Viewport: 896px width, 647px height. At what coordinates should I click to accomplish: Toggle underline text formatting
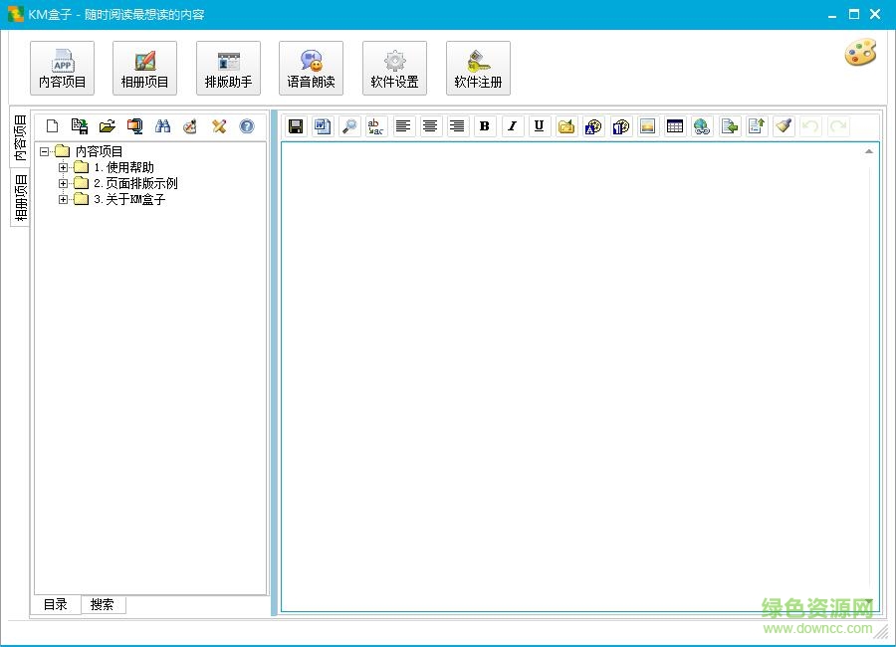pyautogui.click(x=539, y=126)
